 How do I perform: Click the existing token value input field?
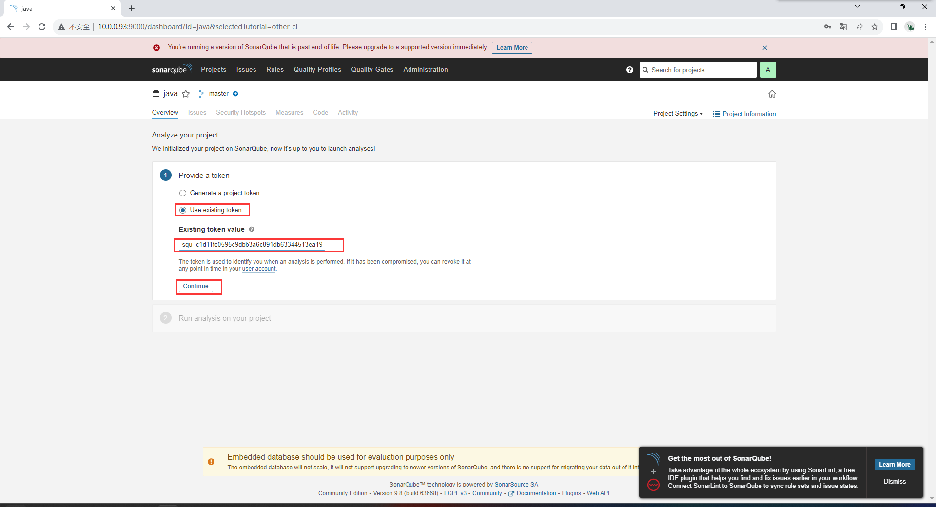(x=252, y=245)
